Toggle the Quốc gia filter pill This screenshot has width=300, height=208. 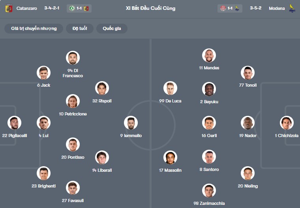(x=112, y=28)
